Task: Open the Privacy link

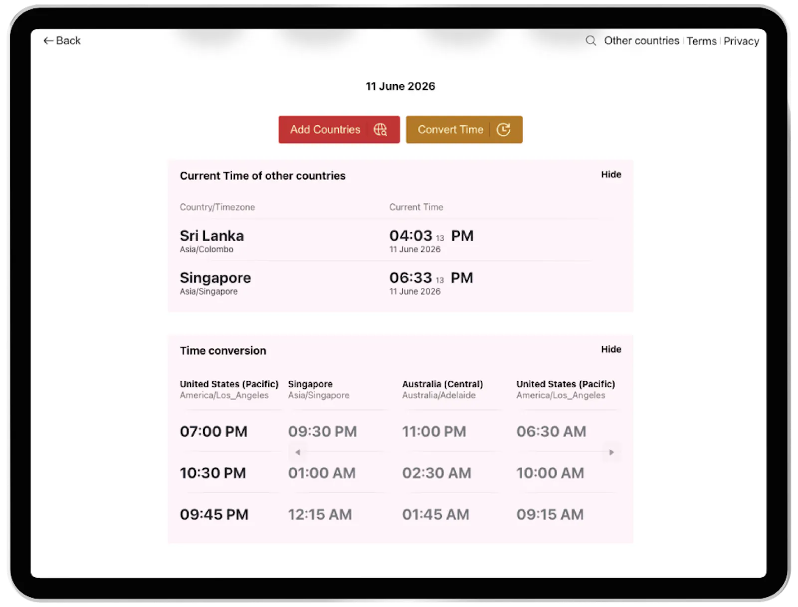Action: pos(741,41)
